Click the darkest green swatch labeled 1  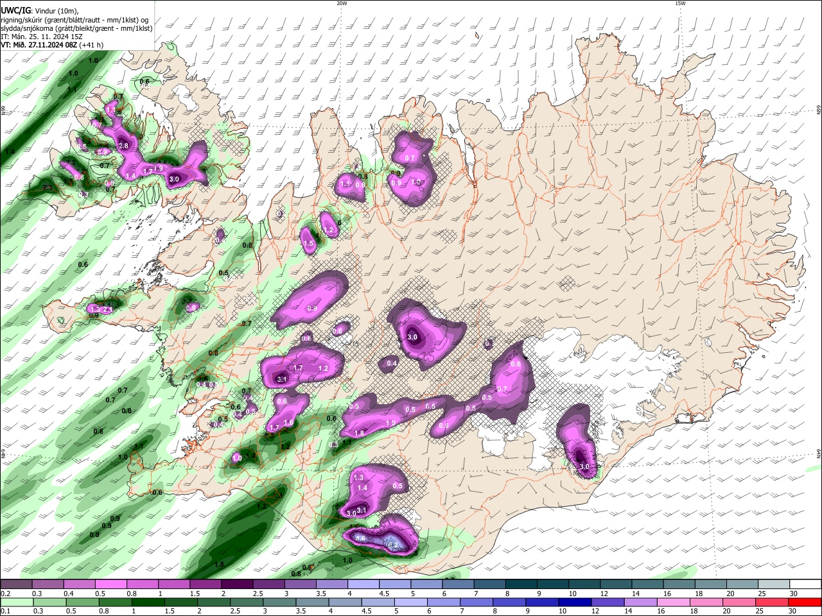click(148, 602)
